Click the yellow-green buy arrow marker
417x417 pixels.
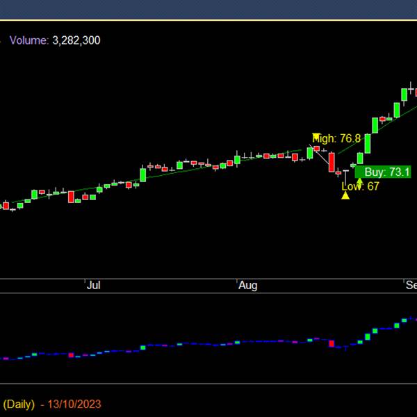(x=359, y=182)
